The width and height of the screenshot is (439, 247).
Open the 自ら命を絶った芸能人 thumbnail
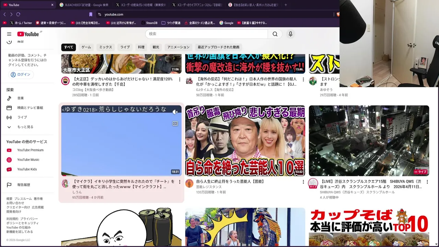point(245,141)
